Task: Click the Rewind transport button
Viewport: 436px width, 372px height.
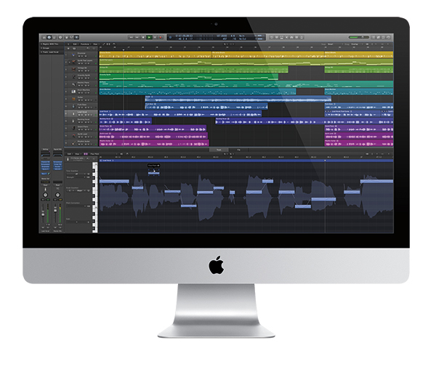Action: coord(131,37)
